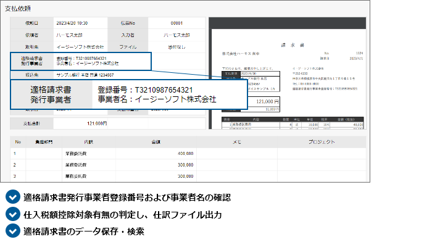
Task: Click the プロジェクト cell of row 2
Action: [322, 165]
